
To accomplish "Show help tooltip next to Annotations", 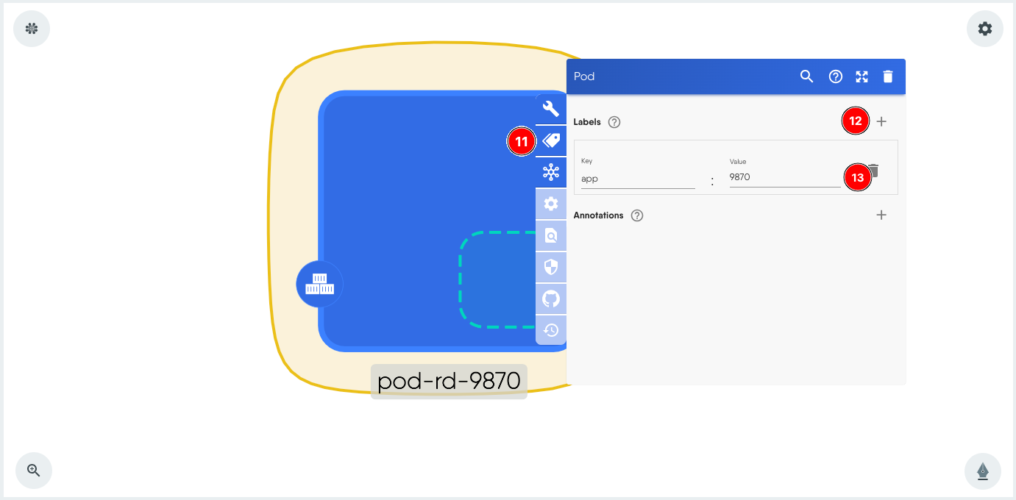I will click(637, 215).
